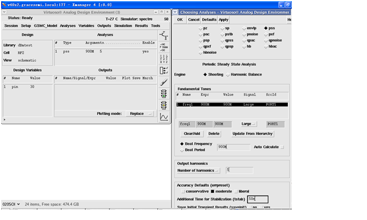Click the Xmanager X logo in title bar

(4, 5)
